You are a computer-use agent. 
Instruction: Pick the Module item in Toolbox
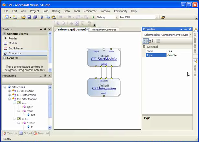pyautogui.click(x=13, y=43)
